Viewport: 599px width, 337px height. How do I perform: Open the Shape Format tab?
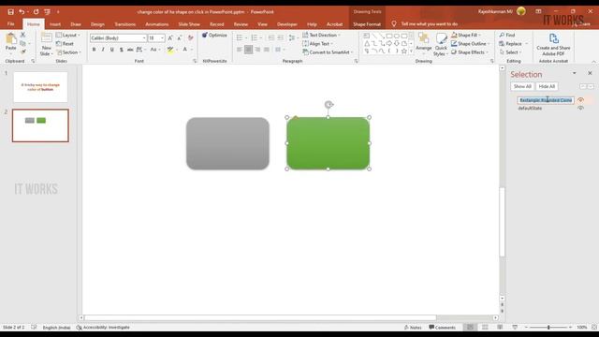(x=367, y=24)
